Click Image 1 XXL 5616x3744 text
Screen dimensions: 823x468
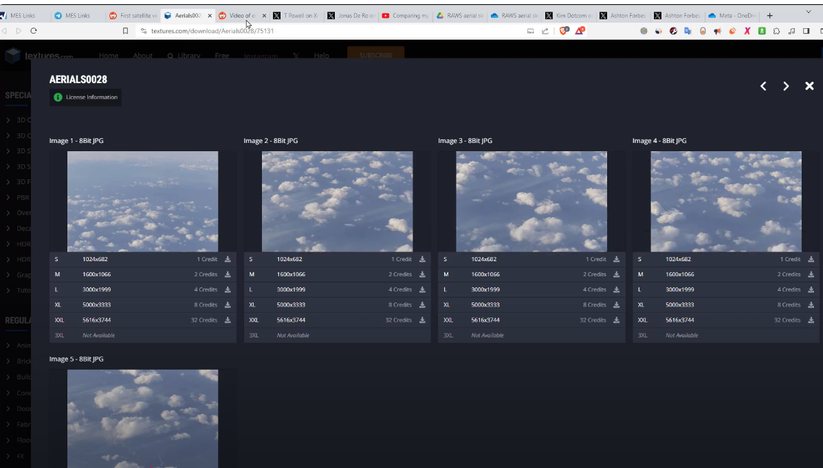pyautogui.click(x=96, y=320)
